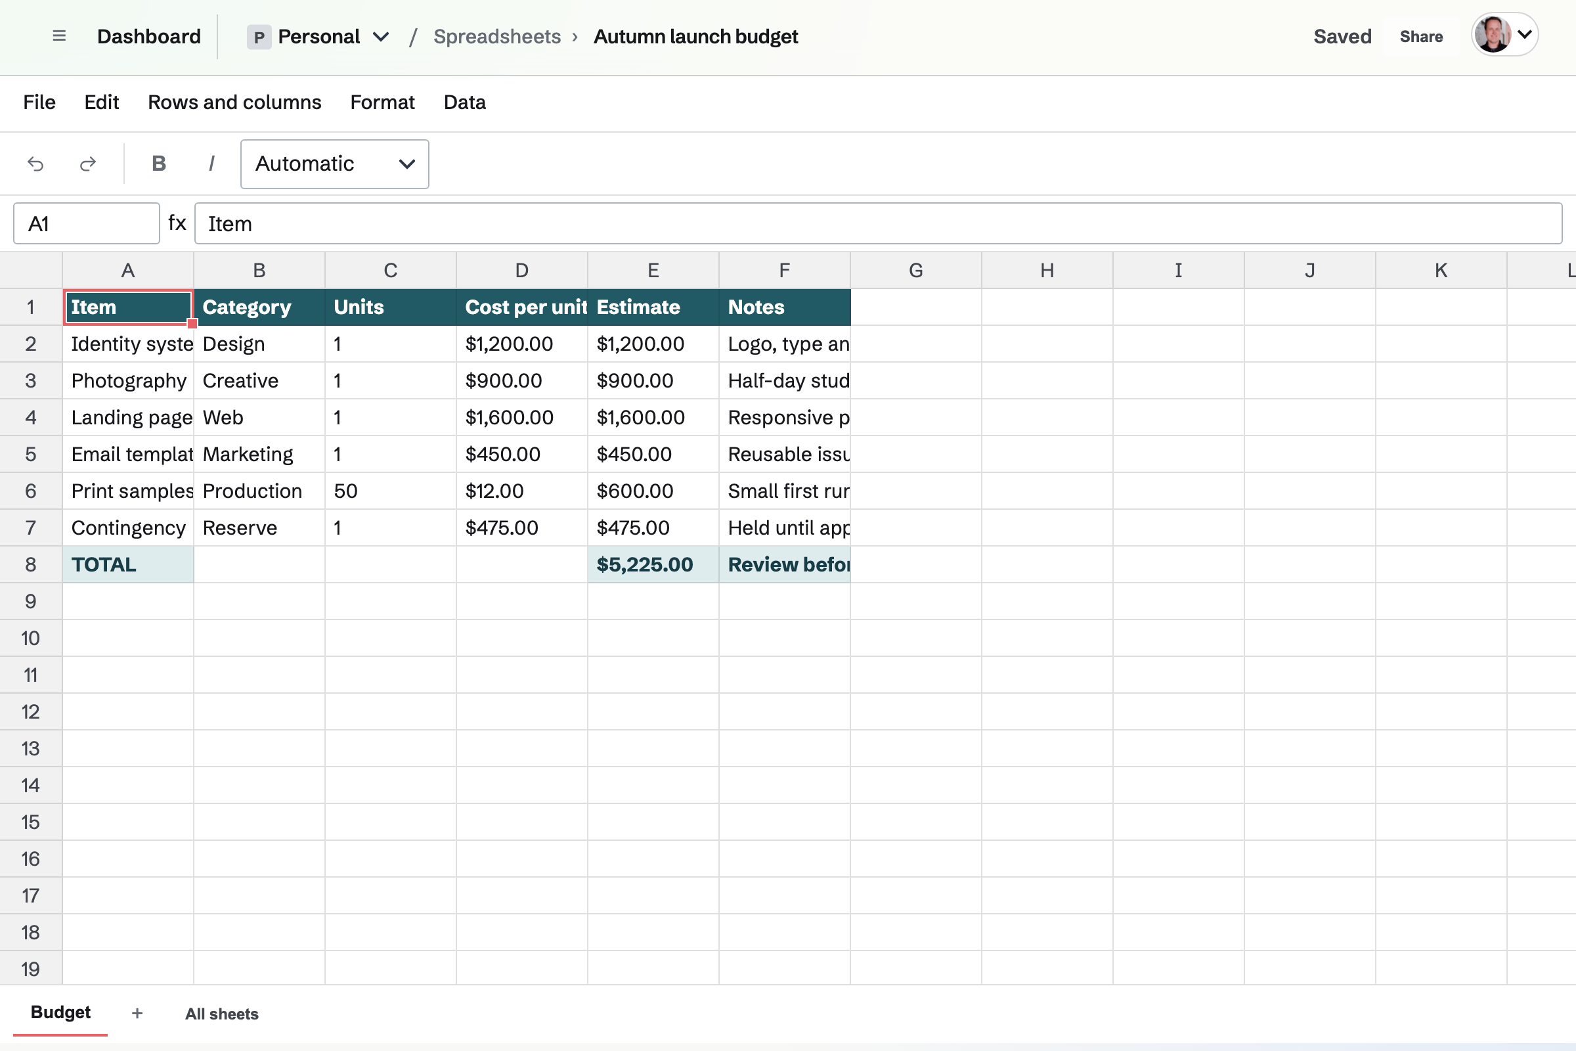The height and width of the screenshot is (1051, 1576).
Task: Click the redo arrow icon
Action: point(88,164)
